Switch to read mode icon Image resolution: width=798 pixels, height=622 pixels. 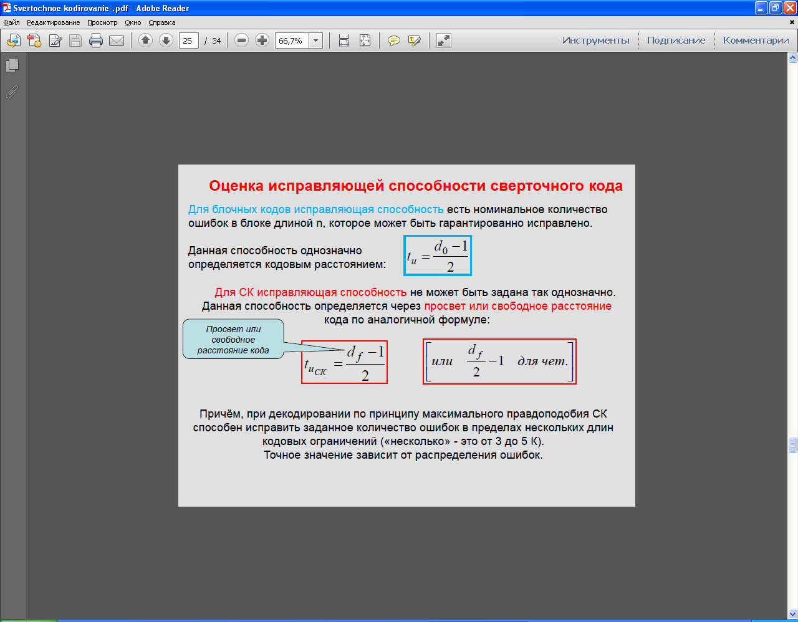pos(444,41)
